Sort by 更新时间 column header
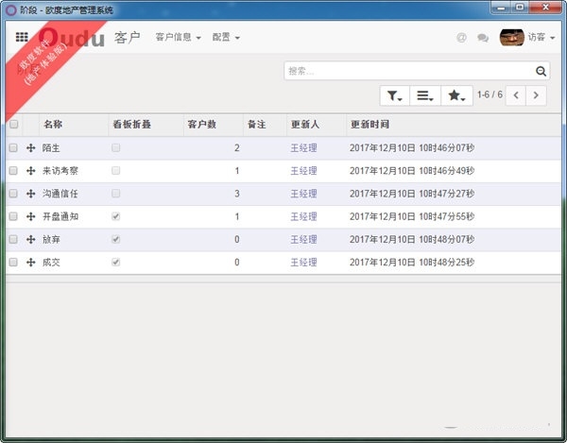567x443 pixels. pyautogui.click(x=369, y=125)
